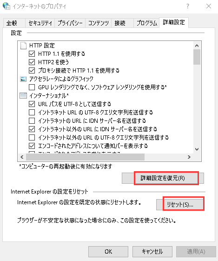Viewport: 218px width, 261px height.
Task: Click the vertical scrollbar thumb in settings list
Action: pyautogui.click(x=197, y=57)
